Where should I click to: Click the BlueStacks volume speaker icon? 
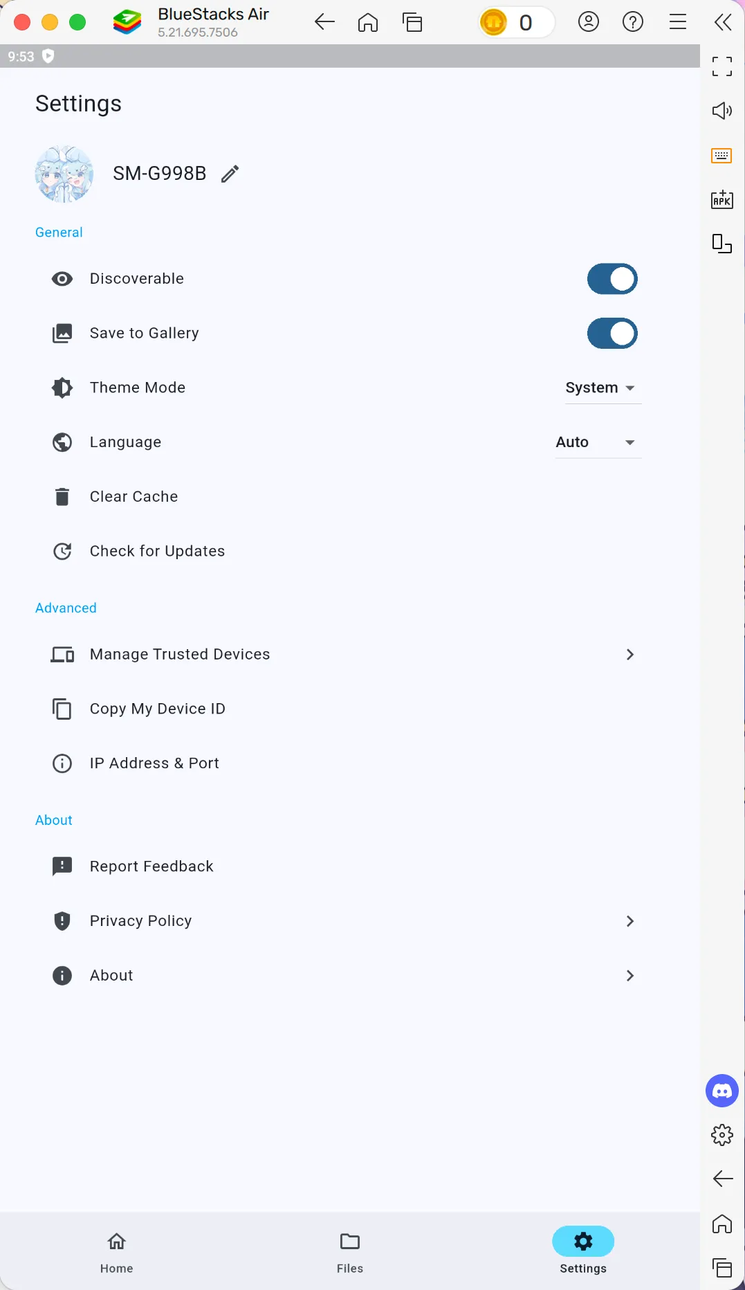(x=722, y=111)
